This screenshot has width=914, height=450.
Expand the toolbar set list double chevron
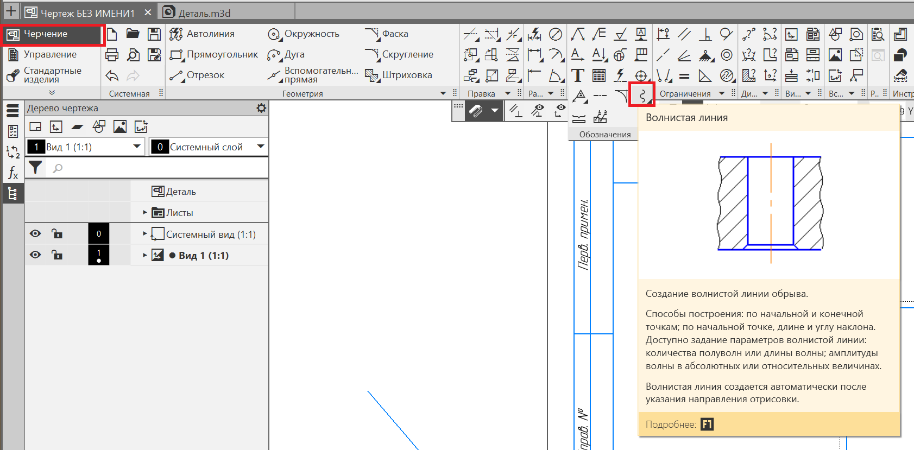pyautogui.click(x=52, y=92)
